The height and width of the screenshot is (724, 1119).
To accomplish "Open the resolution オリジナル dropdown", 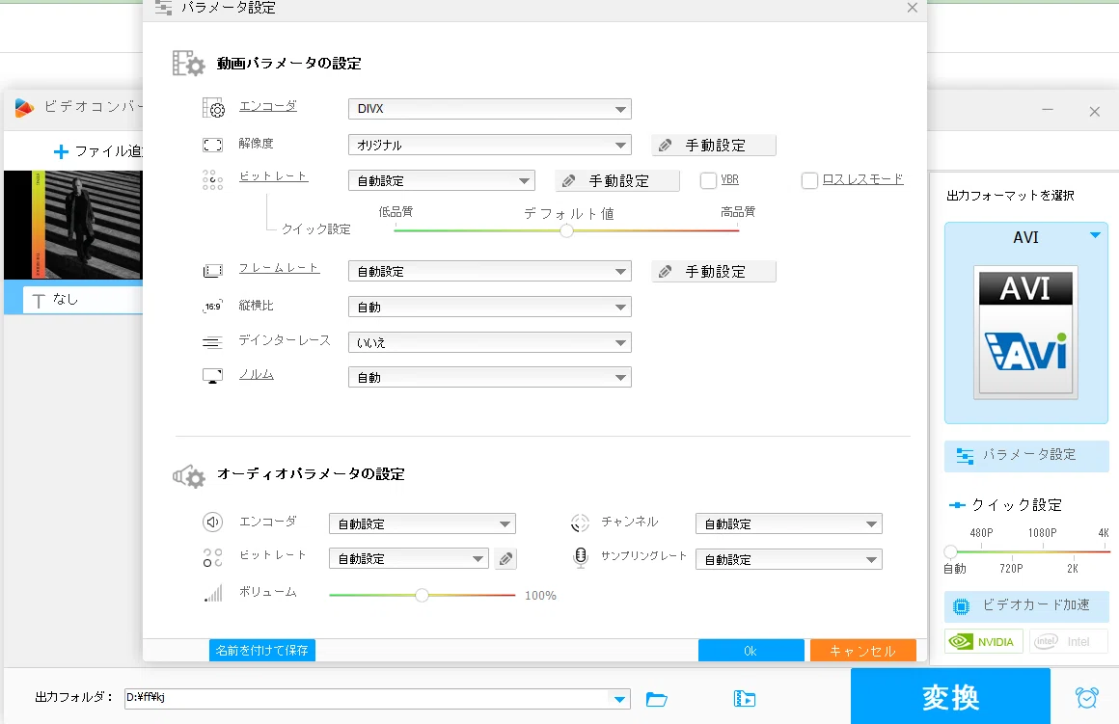I will click(x=490, y=145).
